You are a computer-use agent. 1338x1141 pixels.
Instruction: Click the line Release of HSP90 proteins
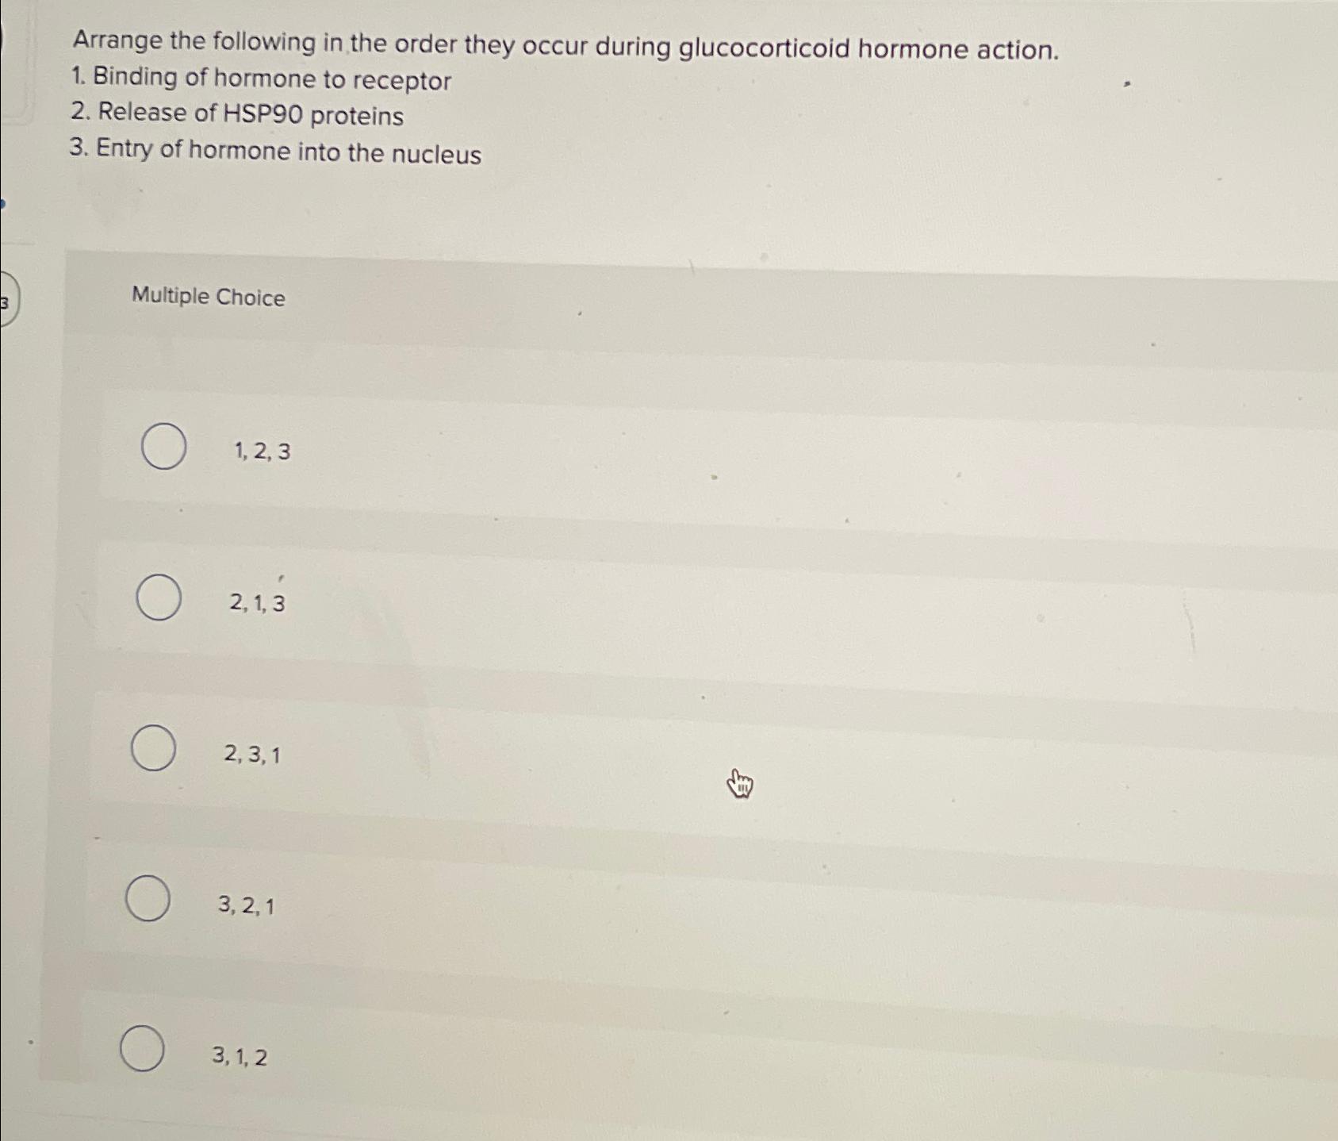(236, 116)
